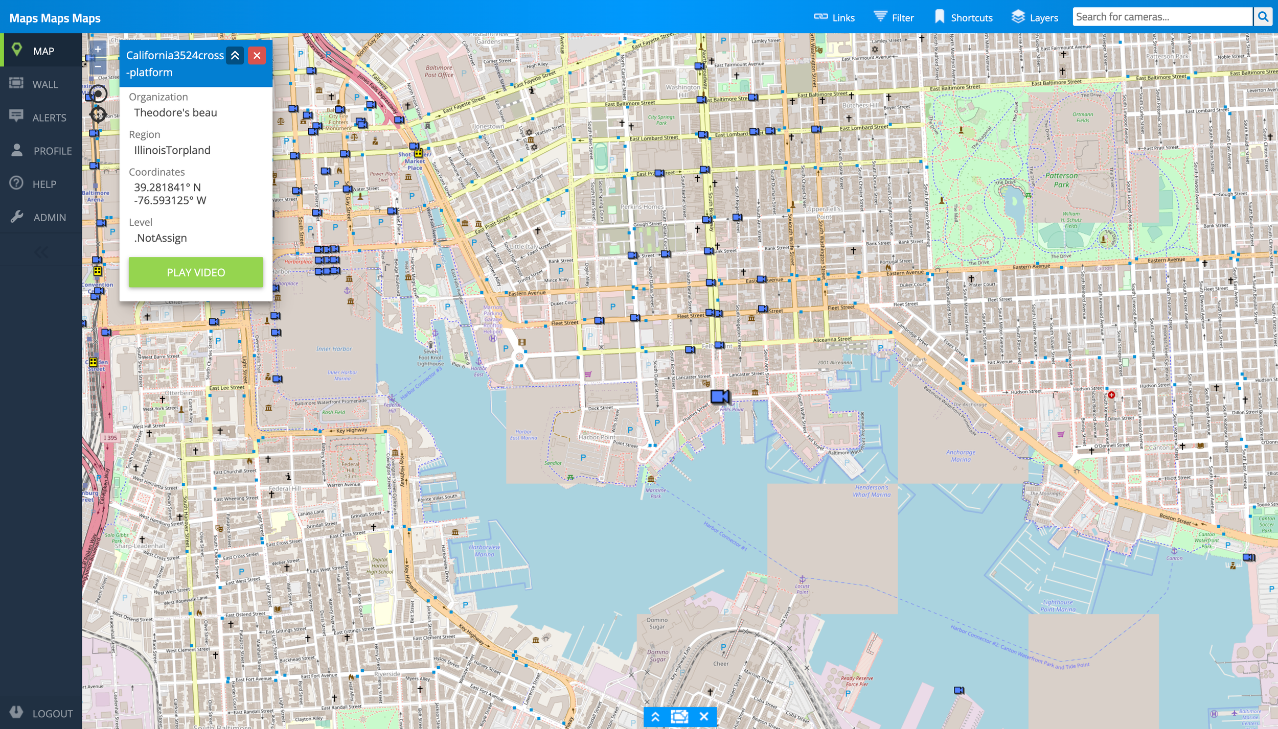Click the crosshair target map control

(98, 114)
